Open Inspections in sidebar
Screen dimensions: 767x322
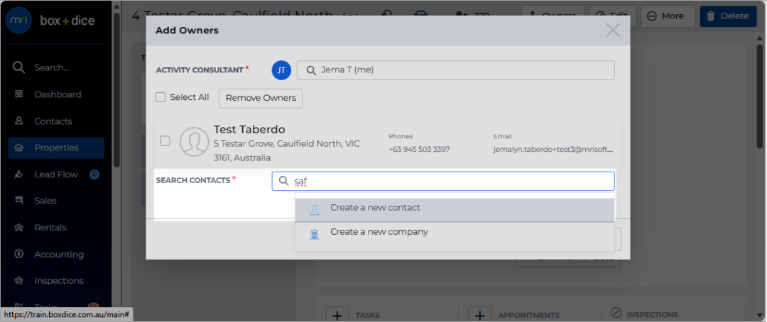(x=59, y=281)
